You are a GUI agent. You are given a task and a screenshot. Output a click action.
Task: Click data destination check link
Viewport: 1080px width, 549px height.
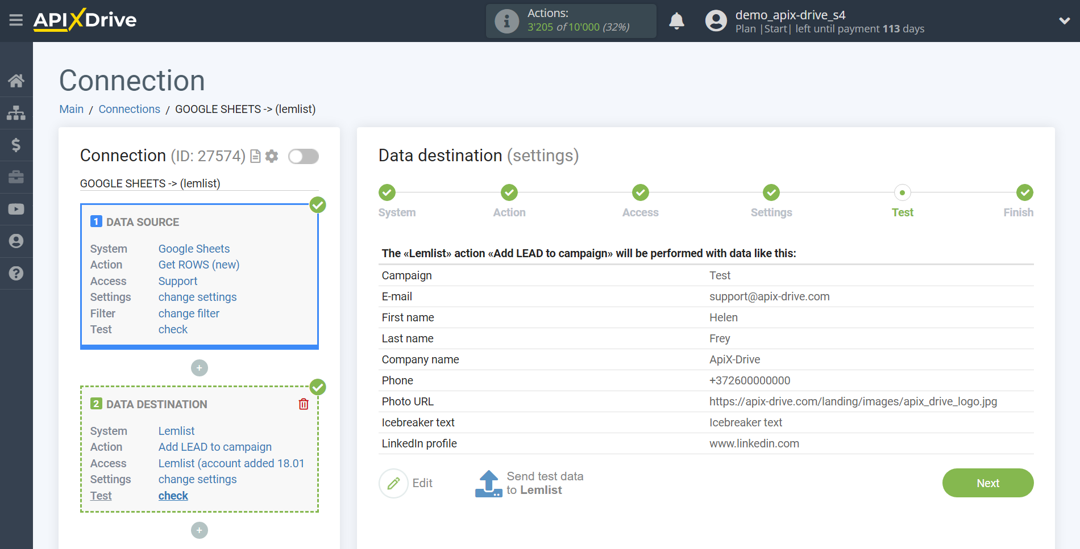(173, 496)
